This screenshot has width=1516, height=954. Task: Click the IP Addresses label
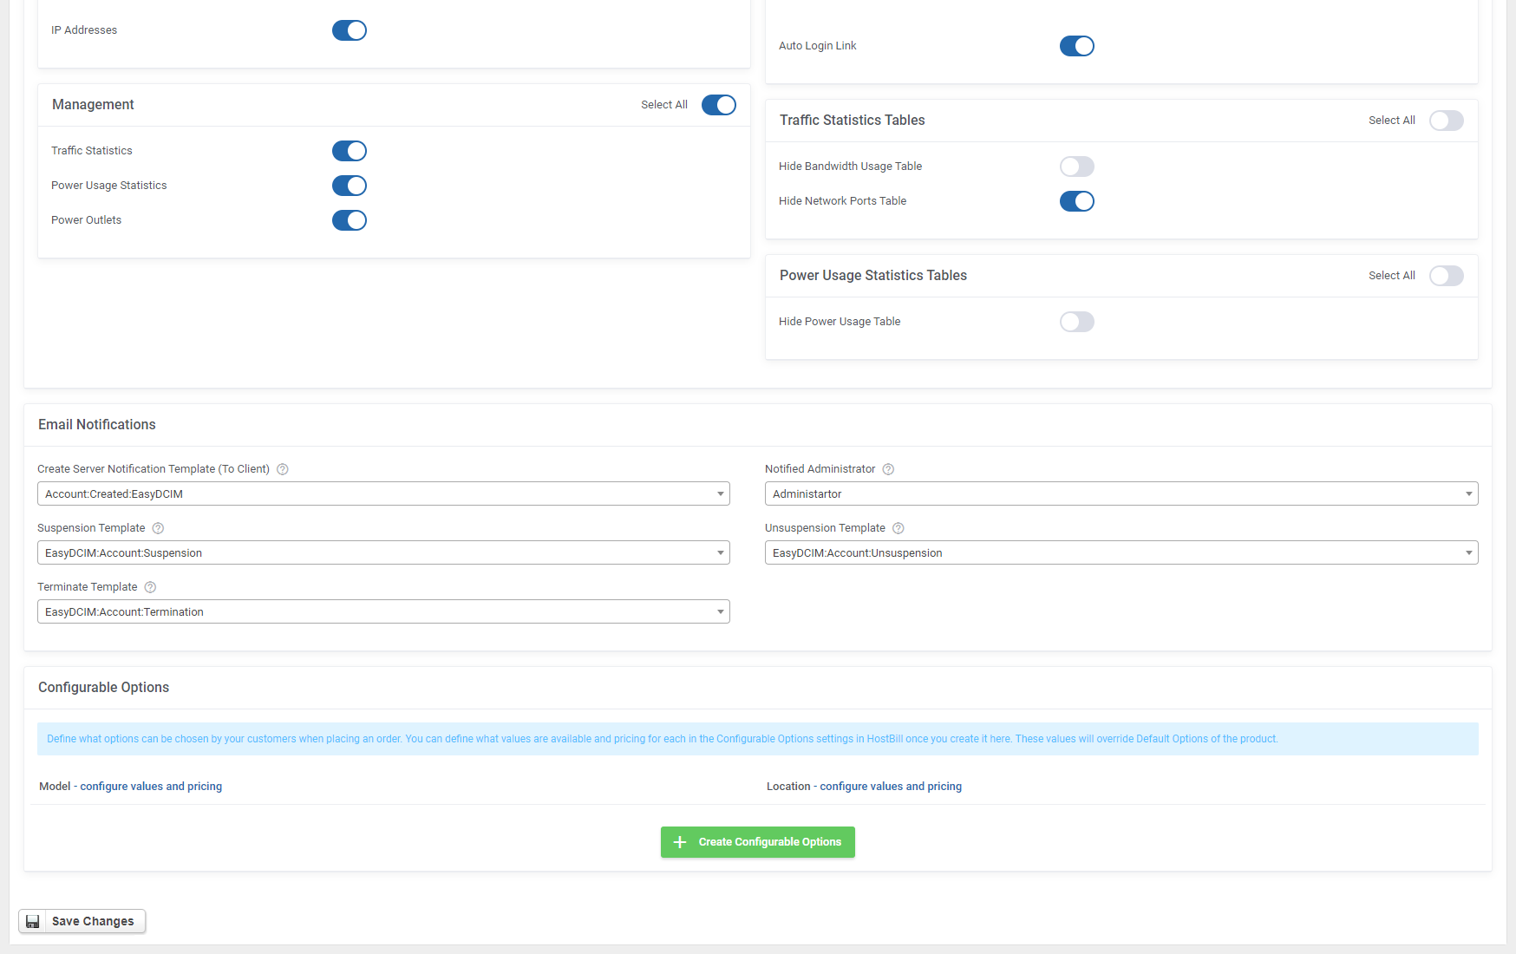(84, 30)
